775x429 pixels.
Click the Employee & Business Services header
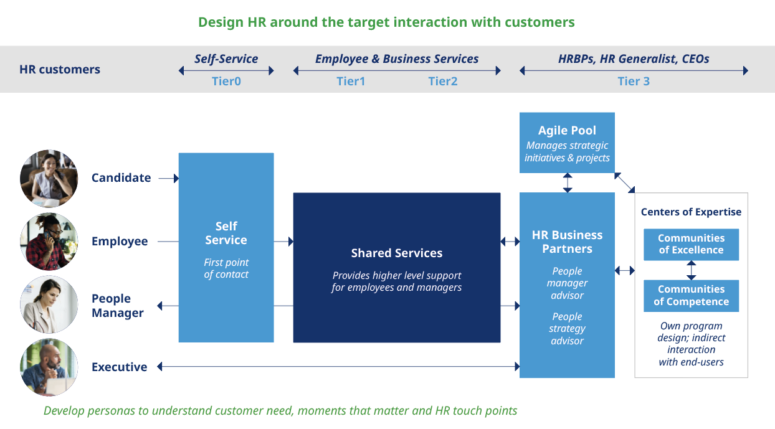click(397, 59)
